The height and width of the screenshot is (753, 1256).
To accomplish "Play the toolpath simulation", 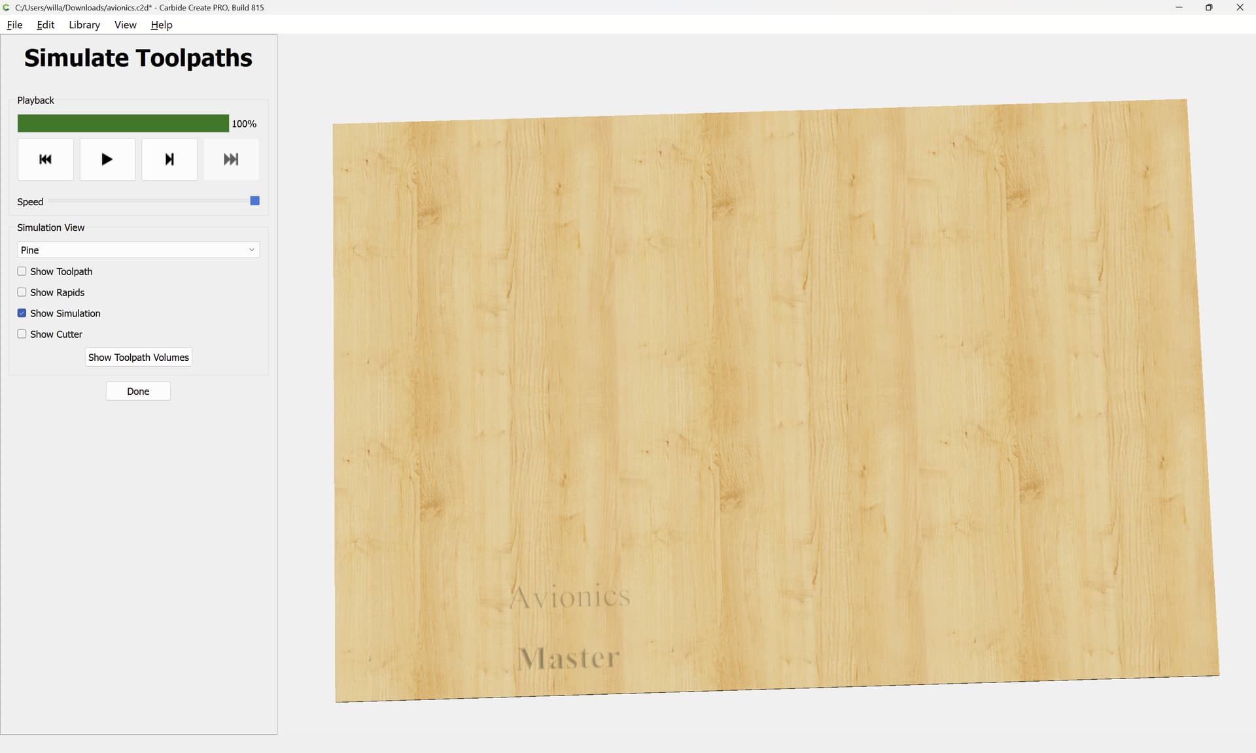I will [x=107, y=159].
